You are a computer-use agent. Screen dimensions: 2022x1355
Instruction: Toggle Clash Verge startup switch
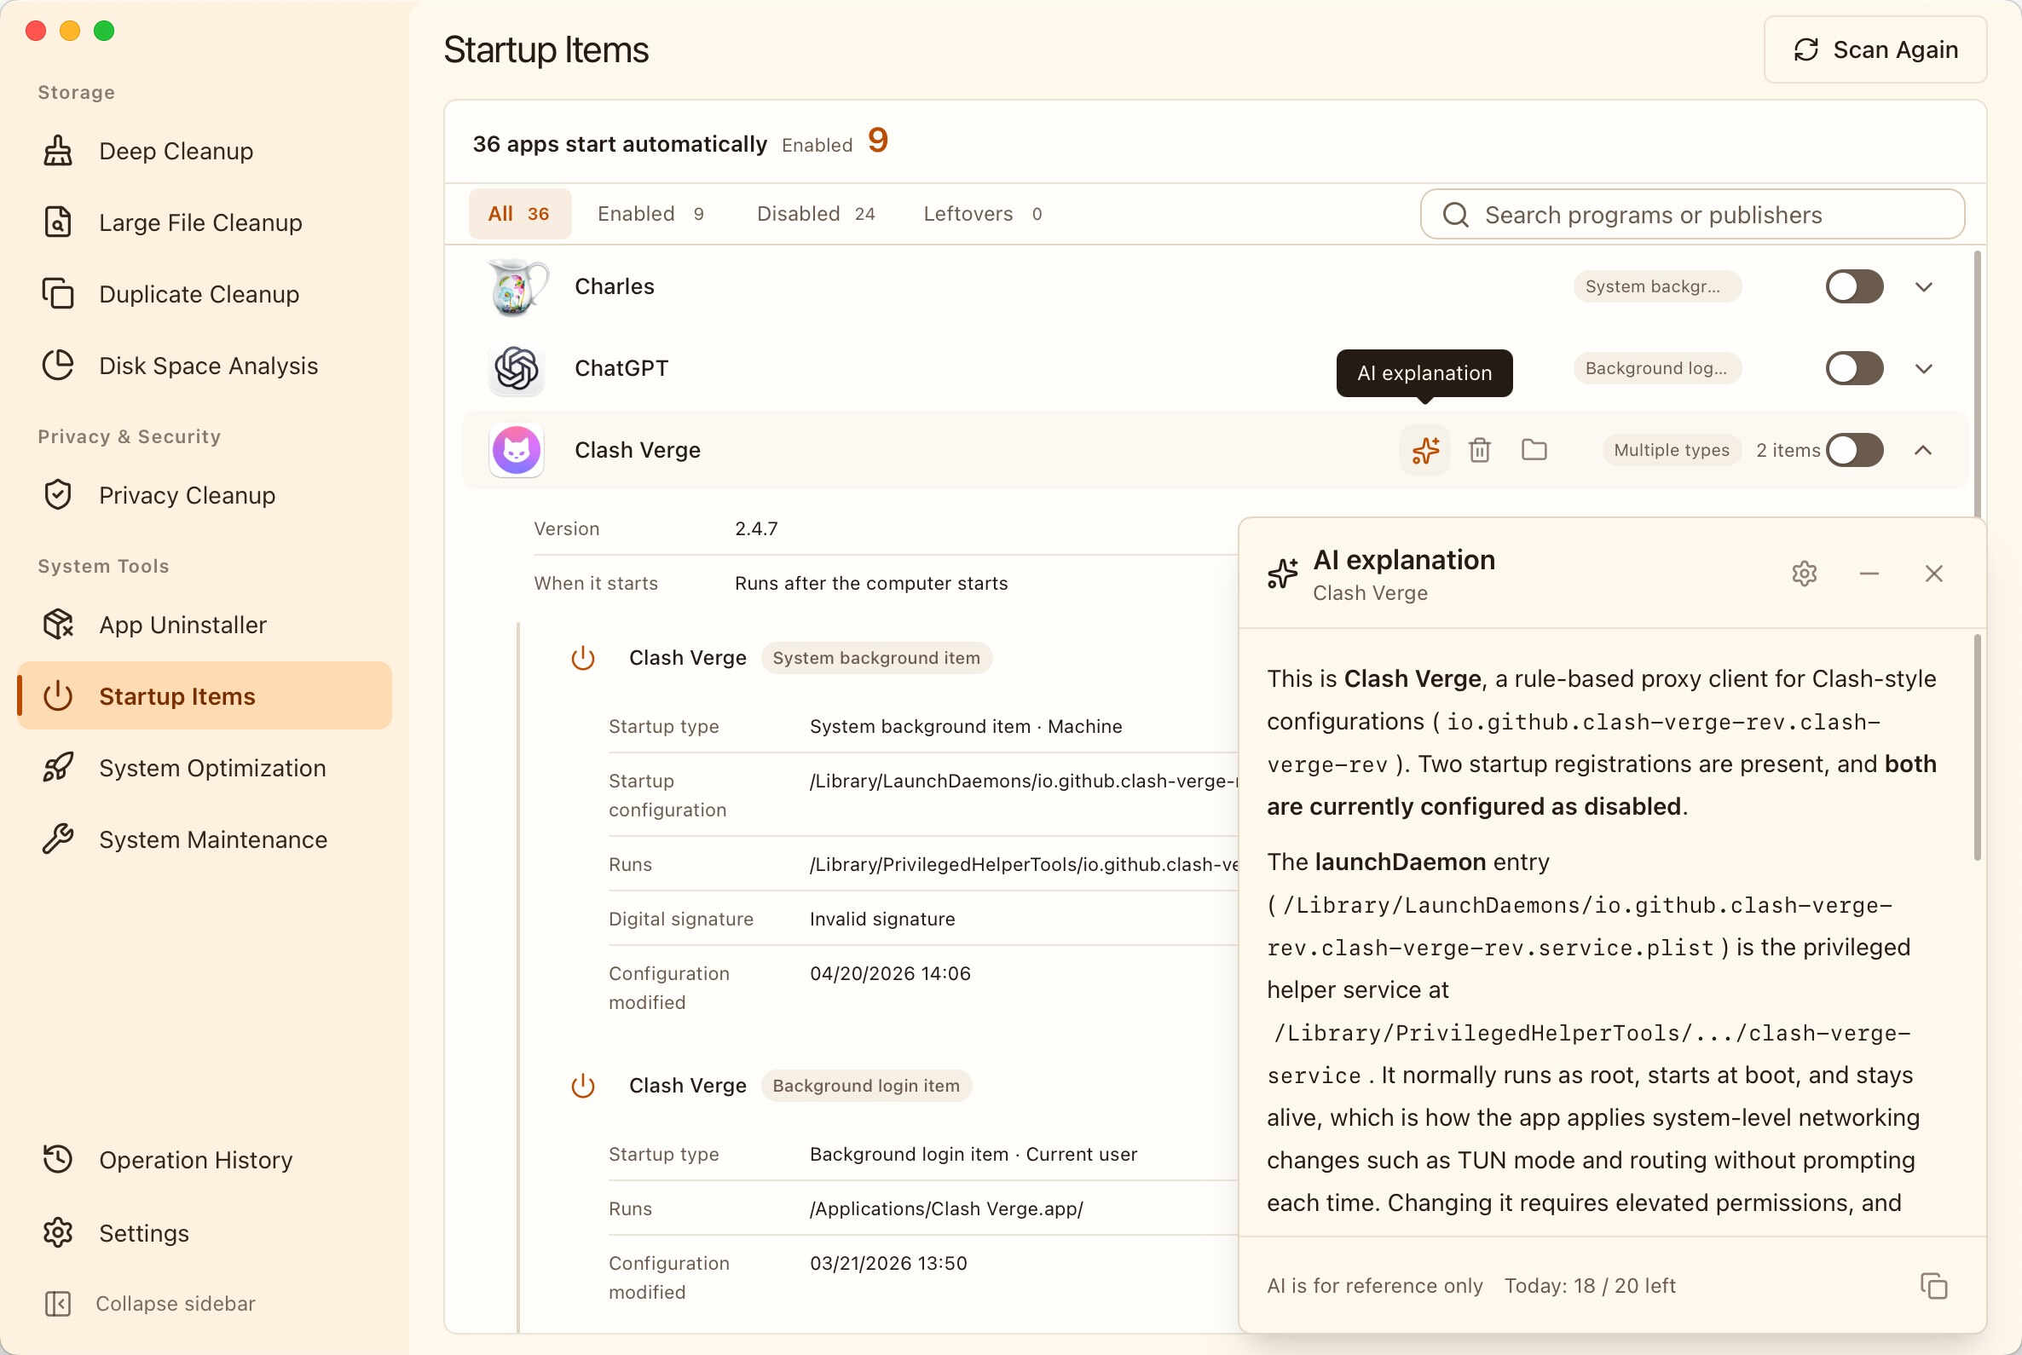(x=1853, y=450)
